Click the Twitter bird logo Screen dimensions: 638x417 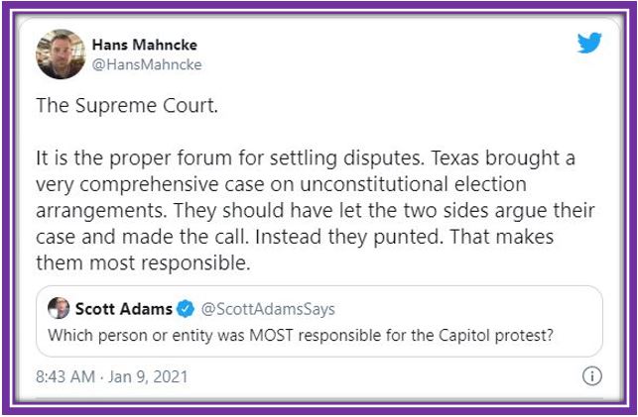pos(589,43)
